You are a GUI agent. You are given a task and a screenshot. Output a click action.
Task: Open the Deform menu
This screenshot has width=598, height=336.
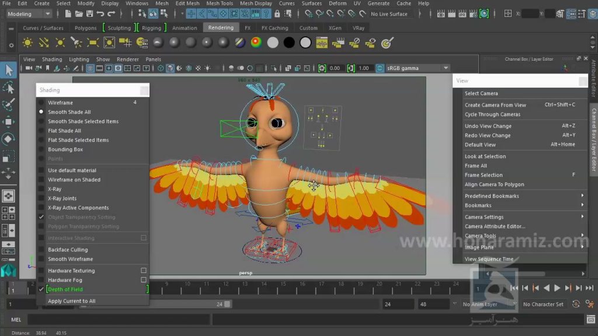click(338, 3)
